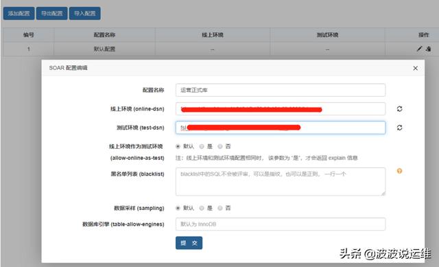Focus the 配置名称 input field
This screenshot has width=439, height=267.
(281, 90)
